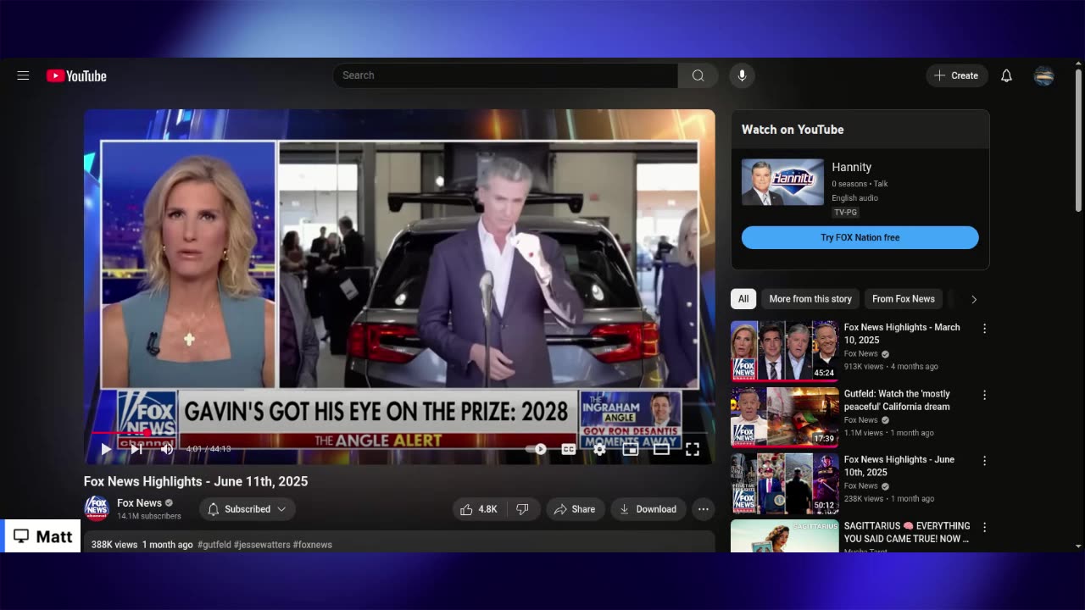1085x610 pixels.
Task: Open the notifications bell
Action: click(x=1006, y=75)
